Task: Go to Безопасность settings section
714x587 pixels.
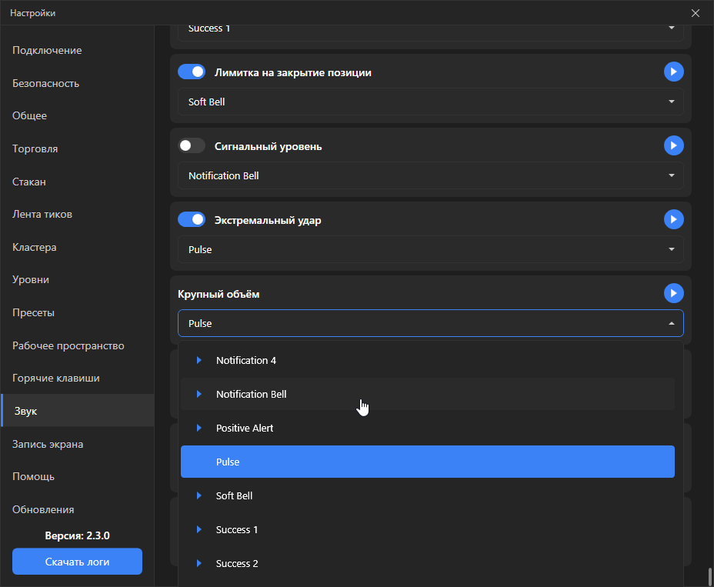Action: (x=78, y=83)
